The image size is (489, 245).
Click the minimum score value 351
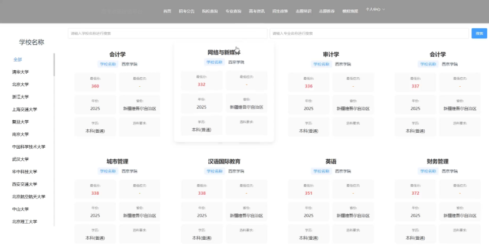pos(309,193)
